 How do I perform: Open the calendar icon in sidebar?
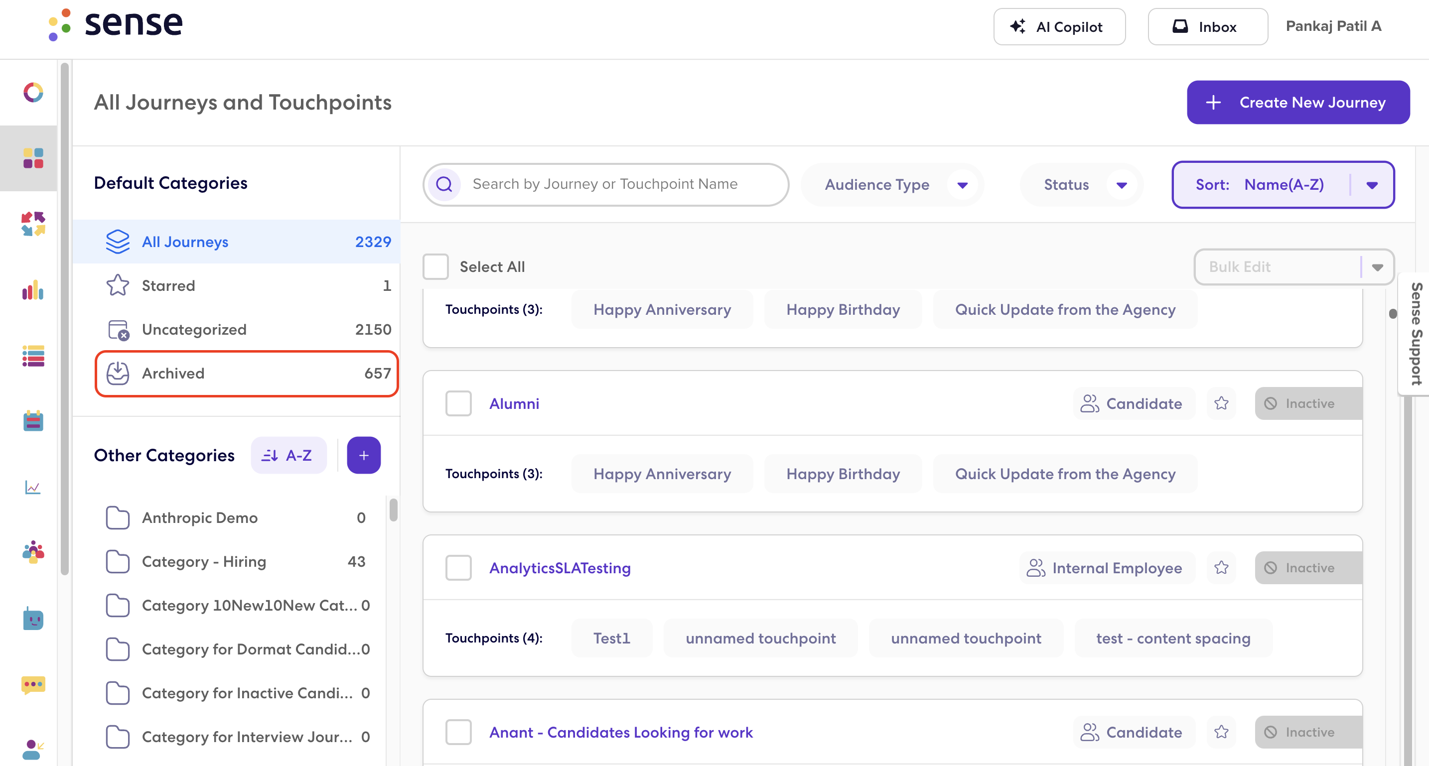pos(33,421)
